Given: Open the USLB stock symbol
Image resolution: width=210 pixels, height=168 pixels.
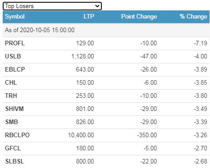Looking at the screenshot, I should click(x=13, y=57).
